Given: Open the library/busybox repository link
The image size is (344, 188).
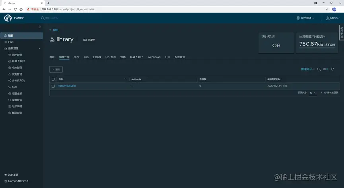Looking at the screenshot, I should coord(67,86).
